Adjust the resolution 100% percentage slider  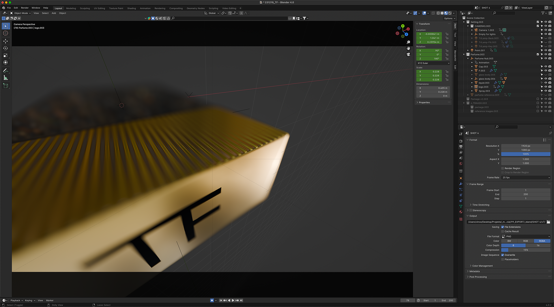(526, 154)
